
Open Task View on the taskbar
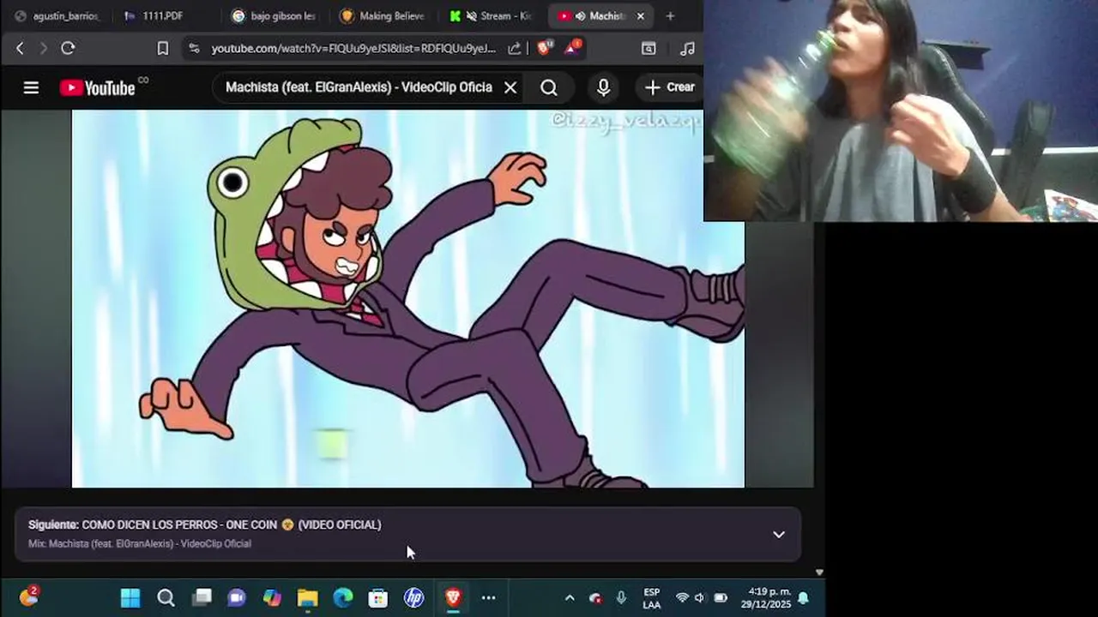202,597
